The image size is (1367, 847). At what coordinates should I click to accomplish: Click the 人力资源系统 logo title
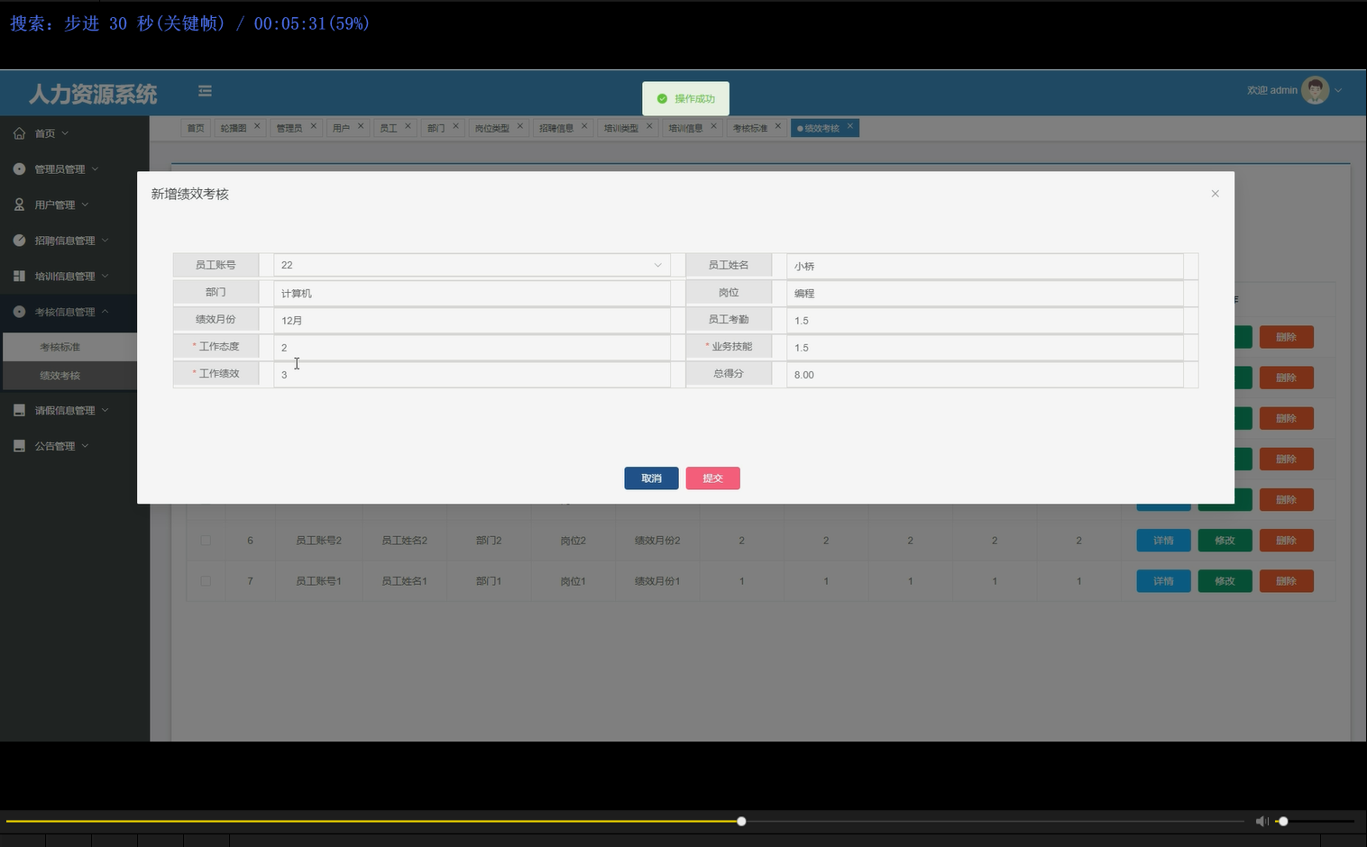tap(93, 94)
